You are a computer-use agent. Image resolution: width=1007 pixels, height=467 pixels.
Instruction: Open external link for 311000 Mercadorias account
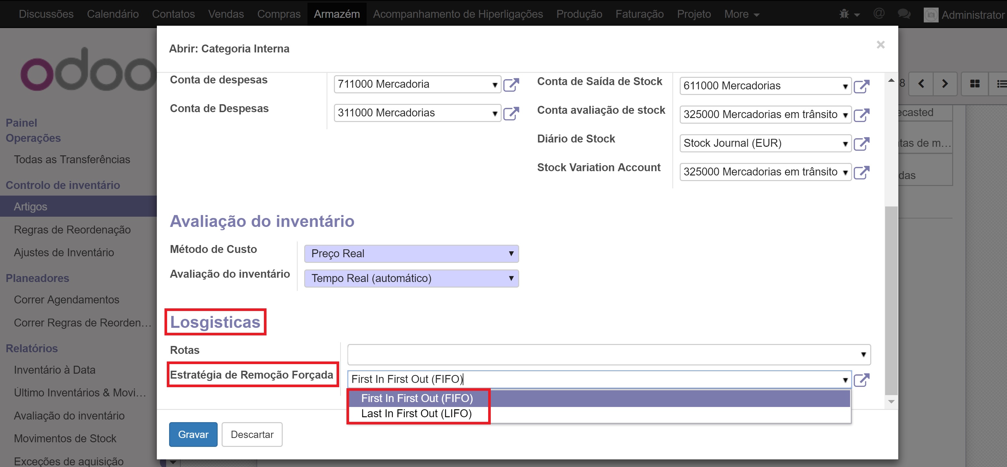tap(511, 114)
